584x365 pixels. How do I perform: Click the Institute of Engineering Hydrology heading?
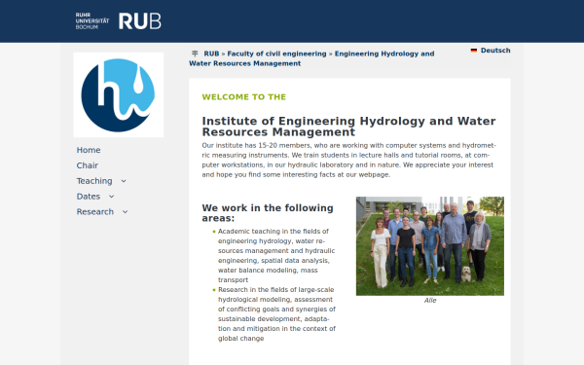point(348,127)
